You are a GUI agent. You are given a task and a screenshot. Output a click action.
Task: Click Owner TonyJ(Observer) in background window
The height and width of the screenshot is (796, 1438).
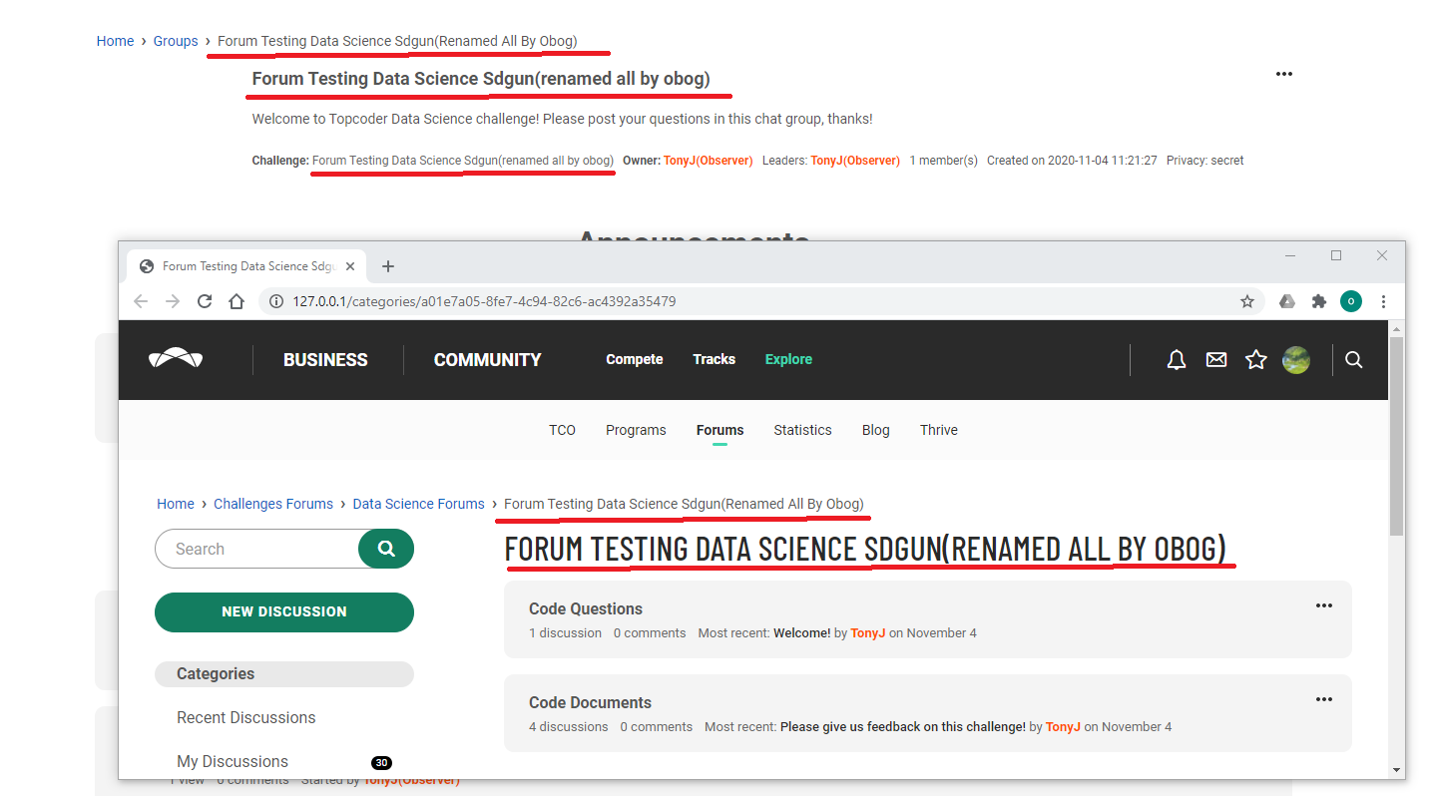point(708,161)
